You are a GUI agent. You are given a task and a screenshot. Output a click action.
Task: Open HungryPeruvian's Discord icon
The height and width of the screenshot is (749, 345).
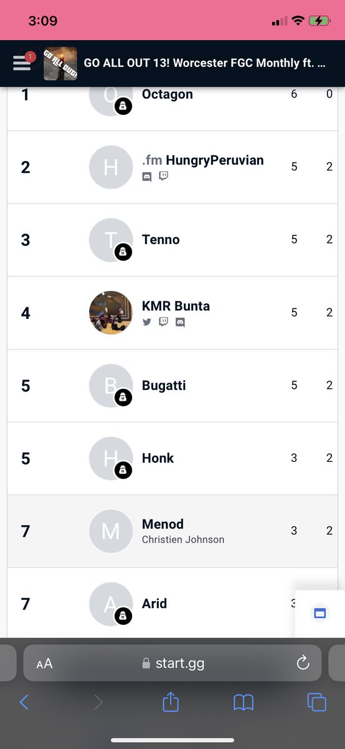pyautogui.click(x=147, y=177)
